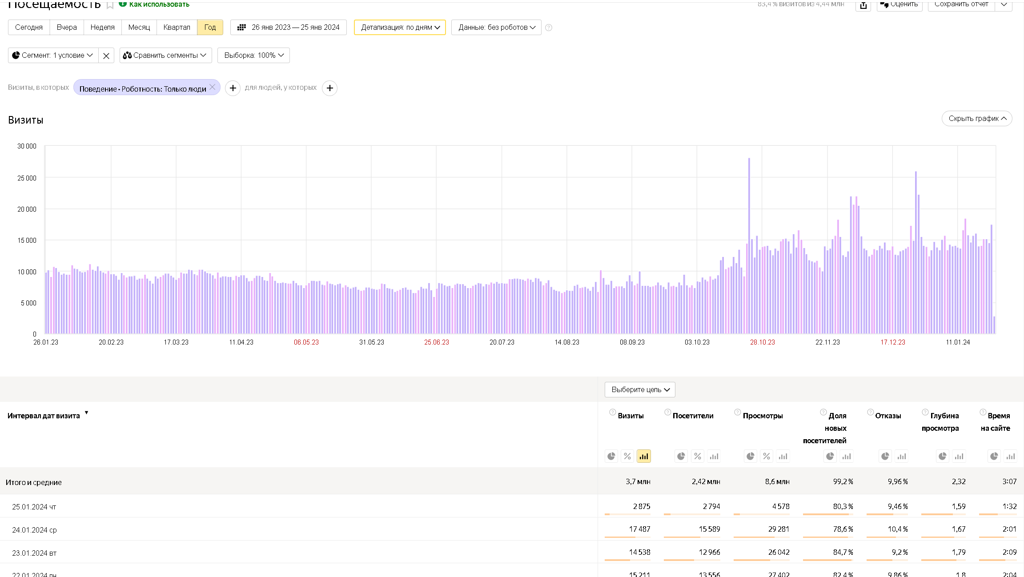
Task: Select the Квартал period tab
Action: click(x=177, y=28)
